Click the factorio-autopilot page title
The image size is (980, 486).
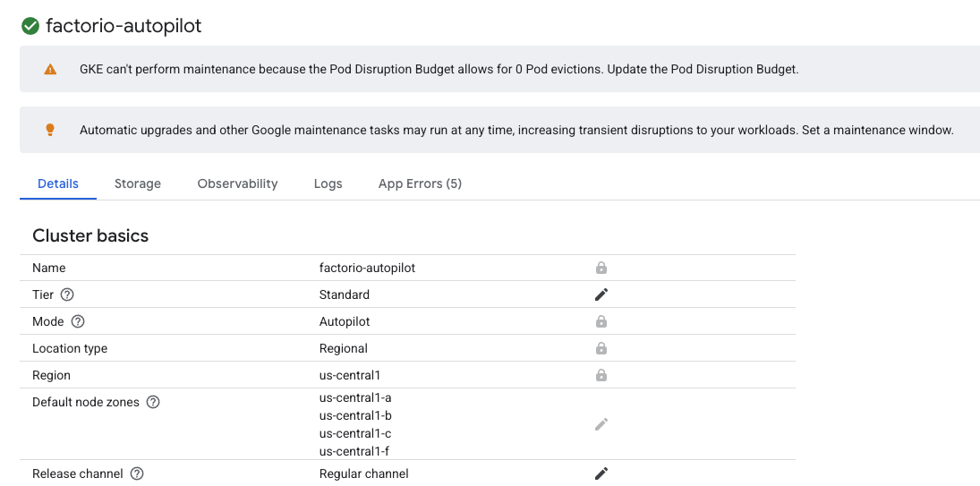tap(124, 26)
